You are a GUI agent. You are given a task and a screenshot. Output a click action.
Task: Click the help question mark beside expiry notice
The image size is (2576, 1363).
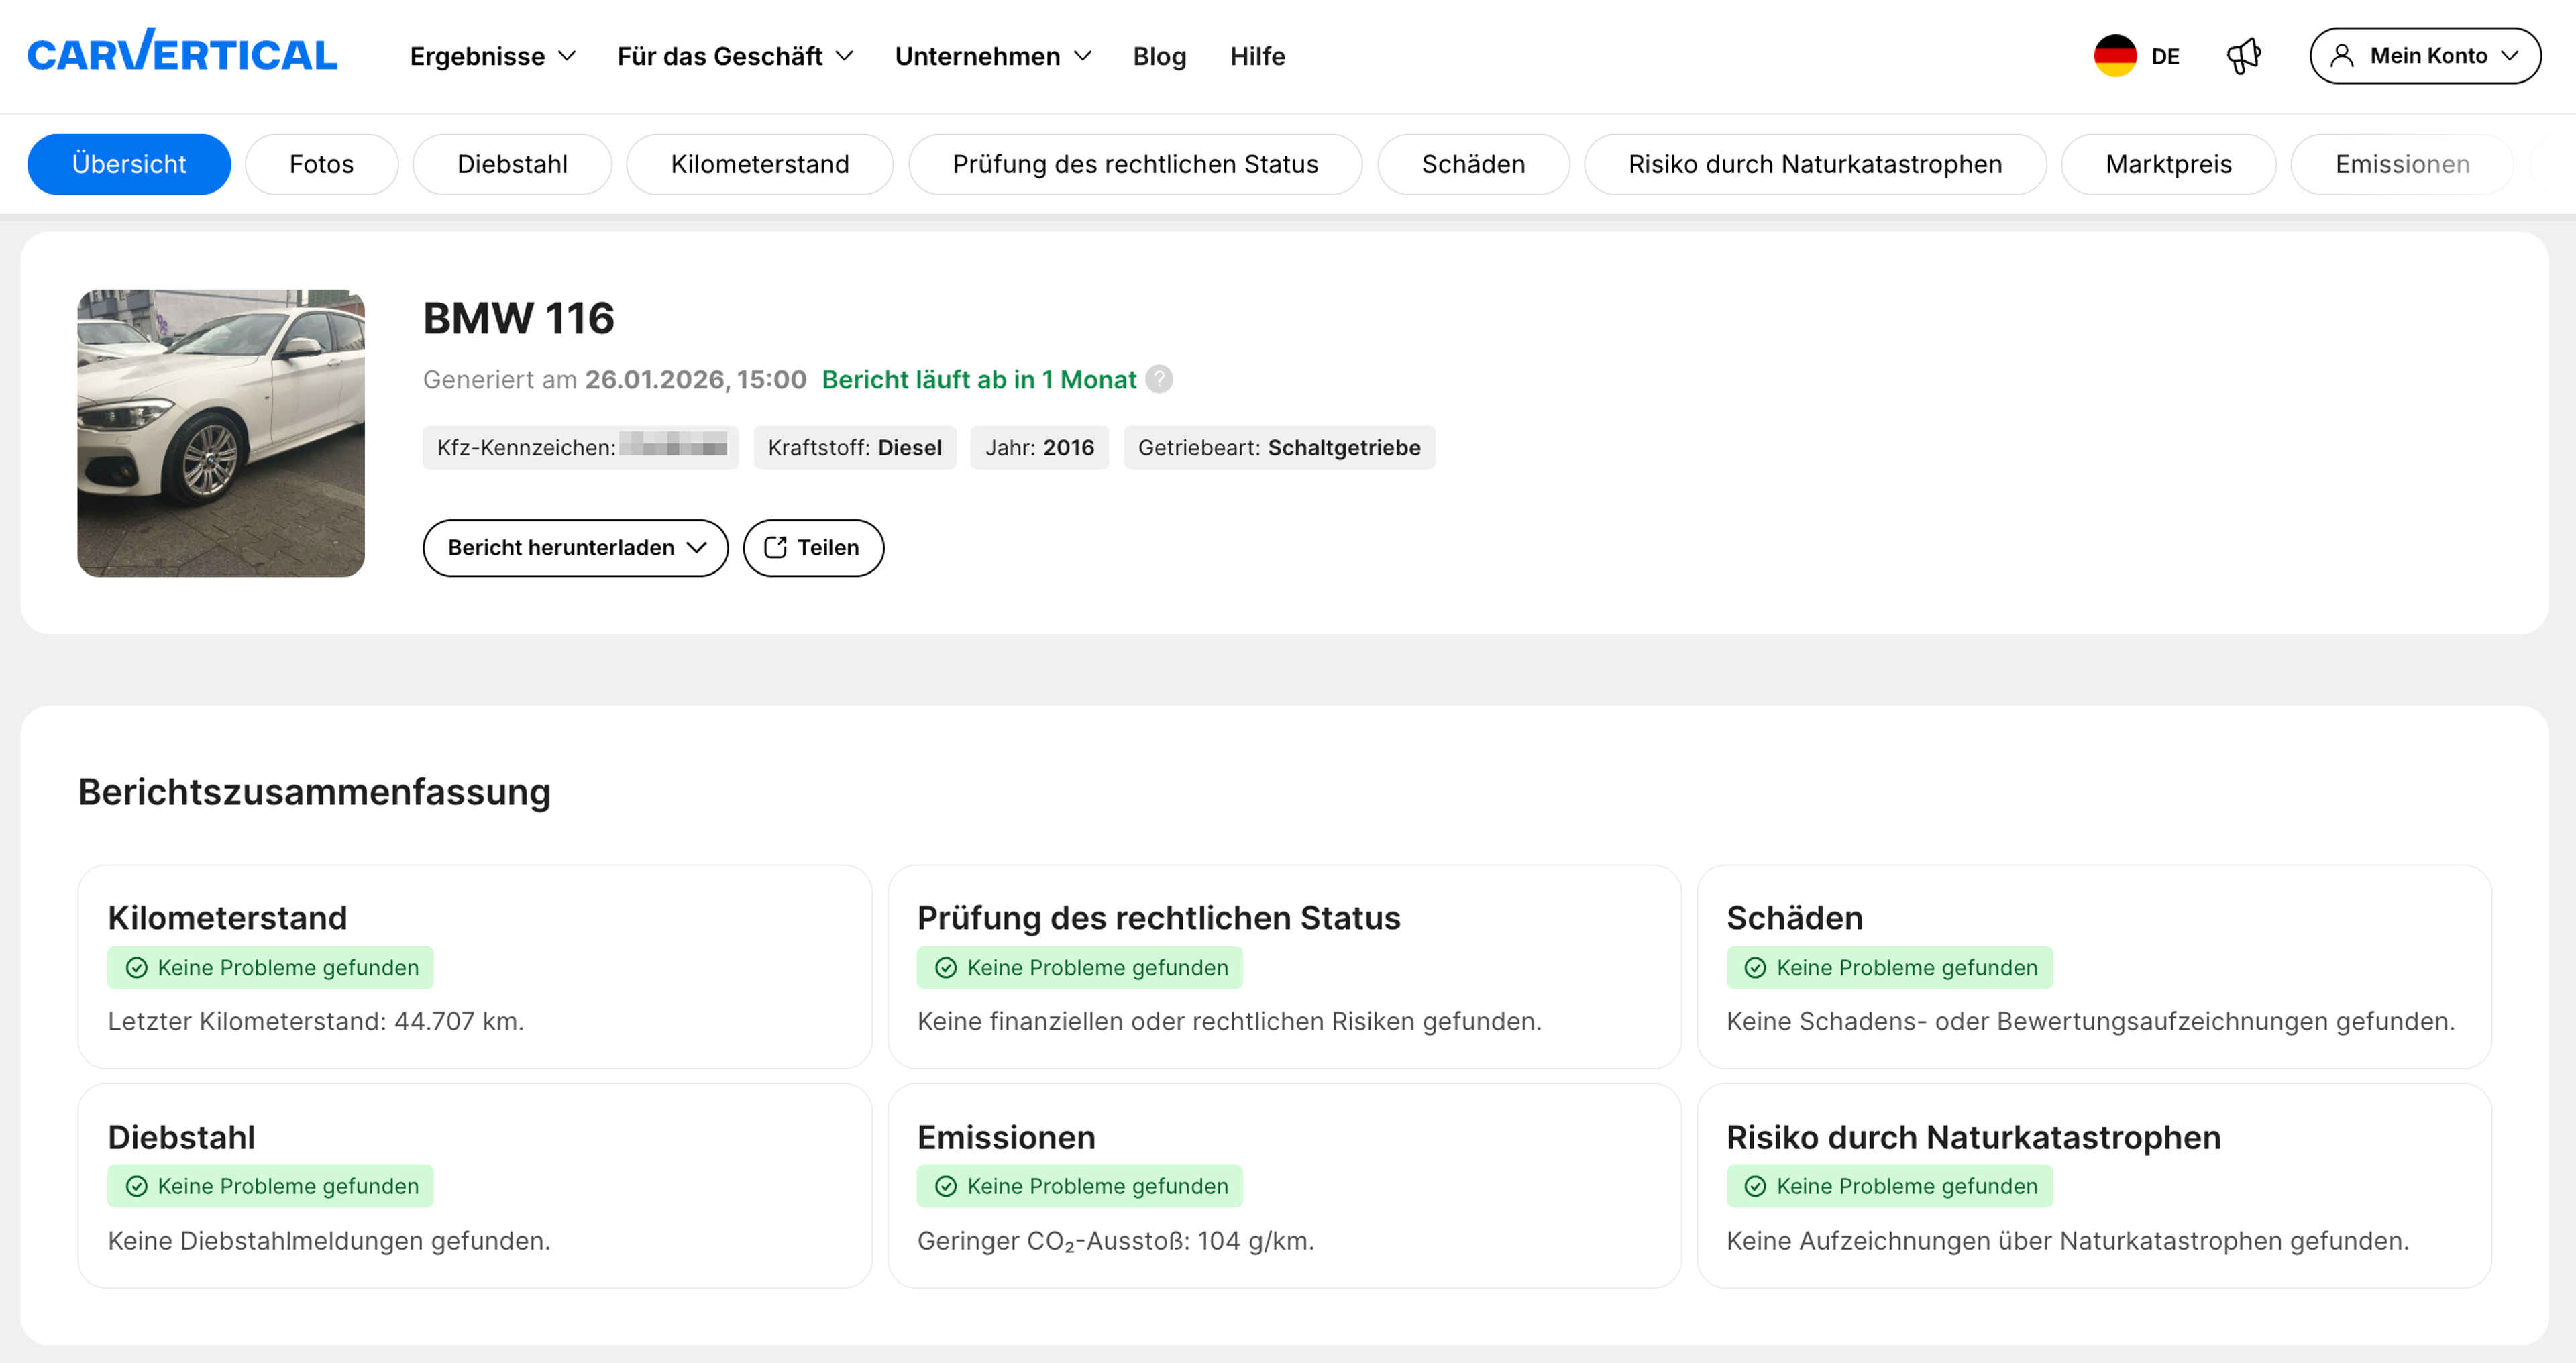(x=1159, y=380)
